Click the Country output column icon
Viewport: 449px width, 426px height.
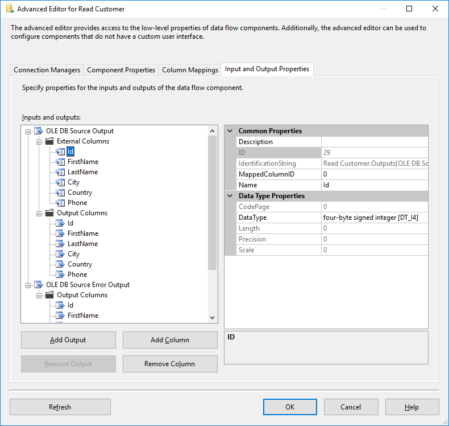60,264
